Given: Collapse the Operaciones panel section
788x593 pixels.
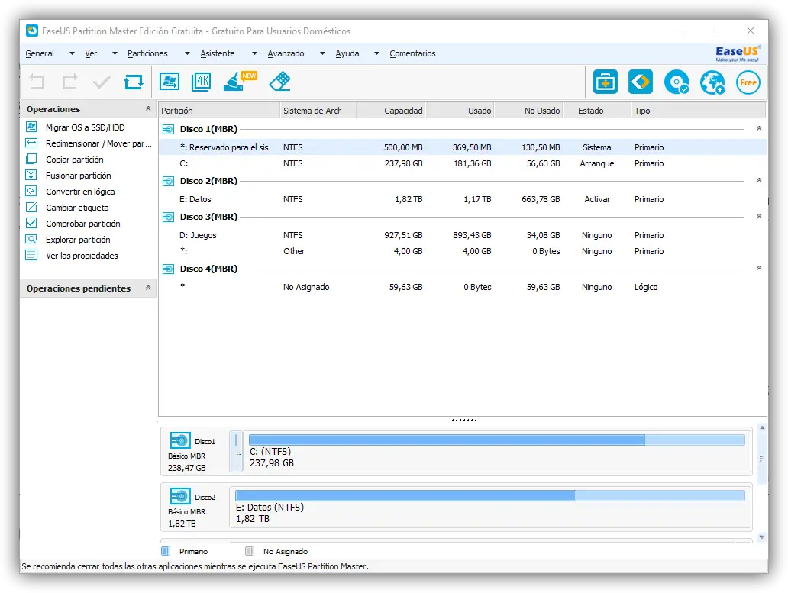Looking at the screenshot, I should pyautogui.click(x=148, y=109).
